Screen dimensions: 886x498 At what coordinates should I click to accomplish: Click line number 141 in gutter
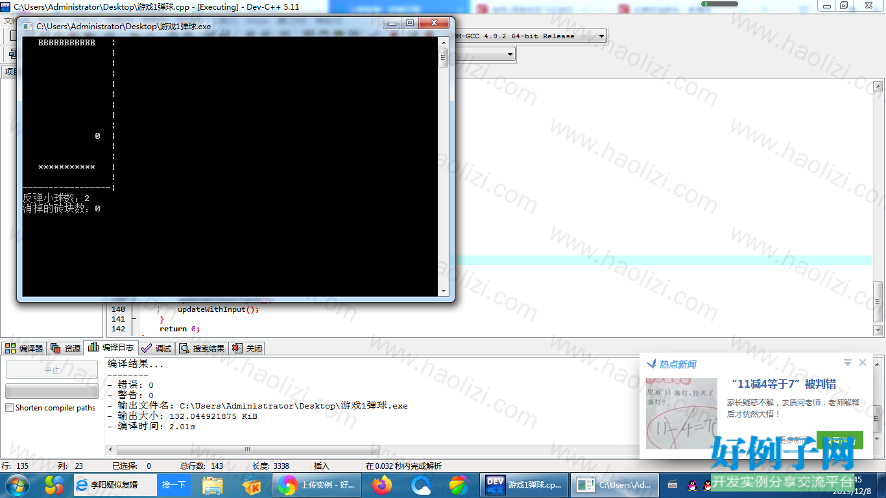[118, 319]
